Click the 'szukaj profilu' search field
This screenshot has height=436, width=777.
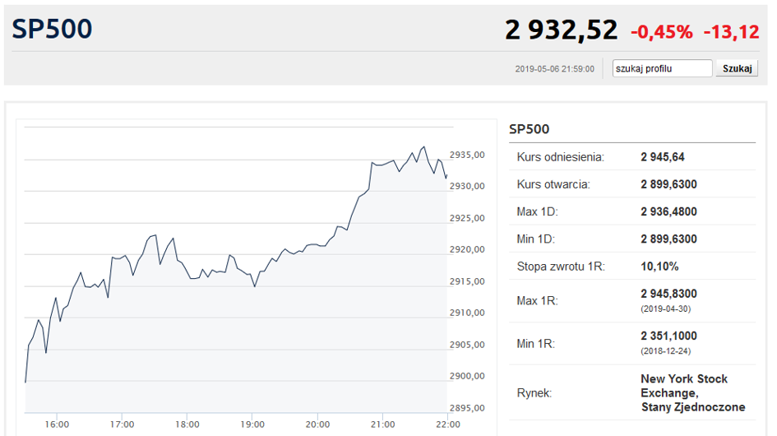(x=662, y=68)
